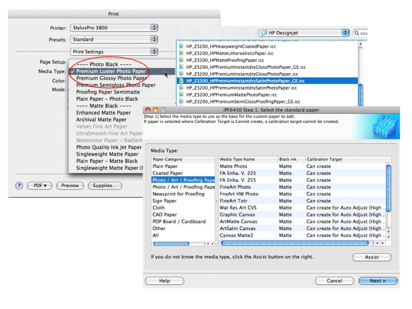The height and width of the screenshot is (309, 412).
Task: Select Matte Photo media type row
Action: 302,166
